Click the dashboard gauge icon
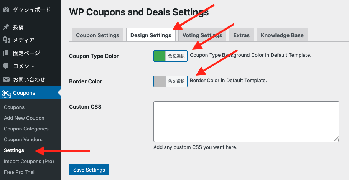Image resolution: width=349 pixels, height=180 pixels. [6, 10]
